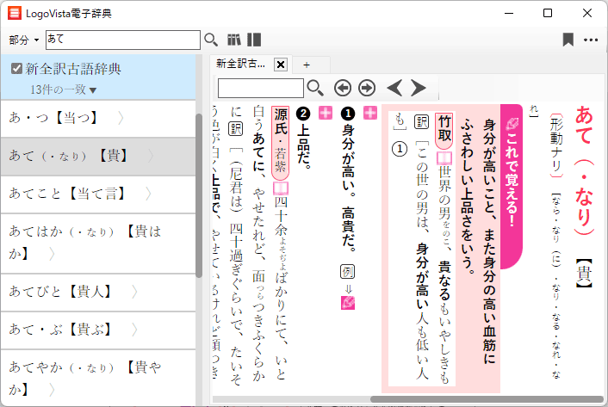608x407 pixels.
Task: Click the 竹取 source label
Action: point(444,131)
